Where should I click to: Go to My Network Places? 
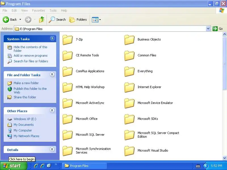(26, 136)
